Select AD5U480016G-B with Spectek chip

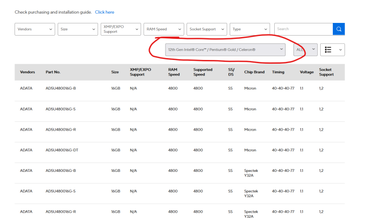coord(61,170)
